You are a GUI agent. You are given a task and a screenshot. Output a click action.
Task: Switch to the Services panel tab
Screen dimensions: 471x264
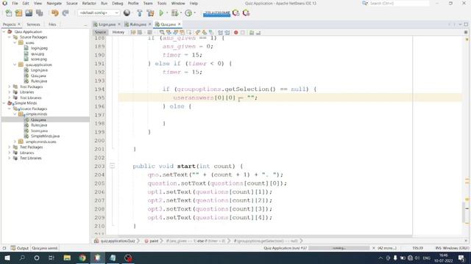point(33,24)
